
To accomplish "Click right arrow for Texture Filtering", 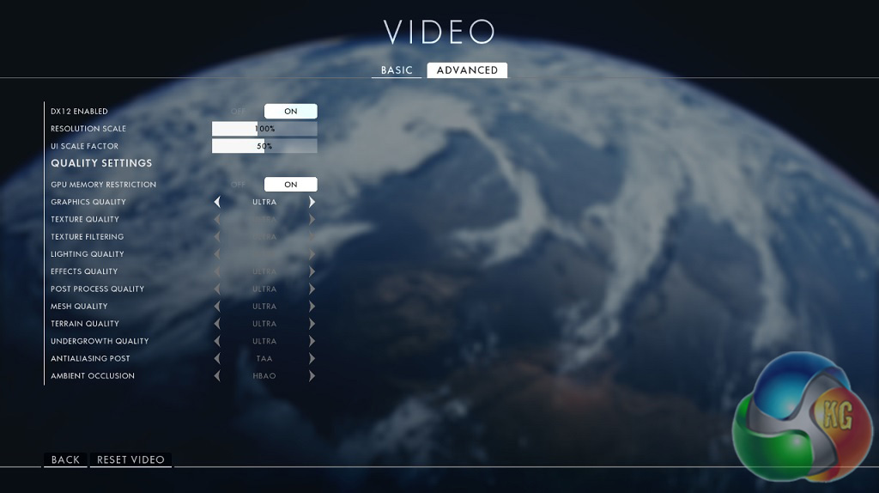I will (312, 237).
